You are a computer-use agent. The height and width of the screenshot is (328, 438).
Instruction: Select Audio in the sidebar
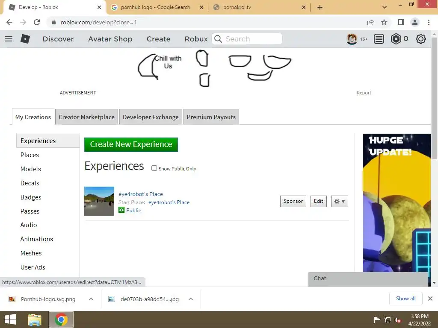pyautogui.click(x=29, y=225)
